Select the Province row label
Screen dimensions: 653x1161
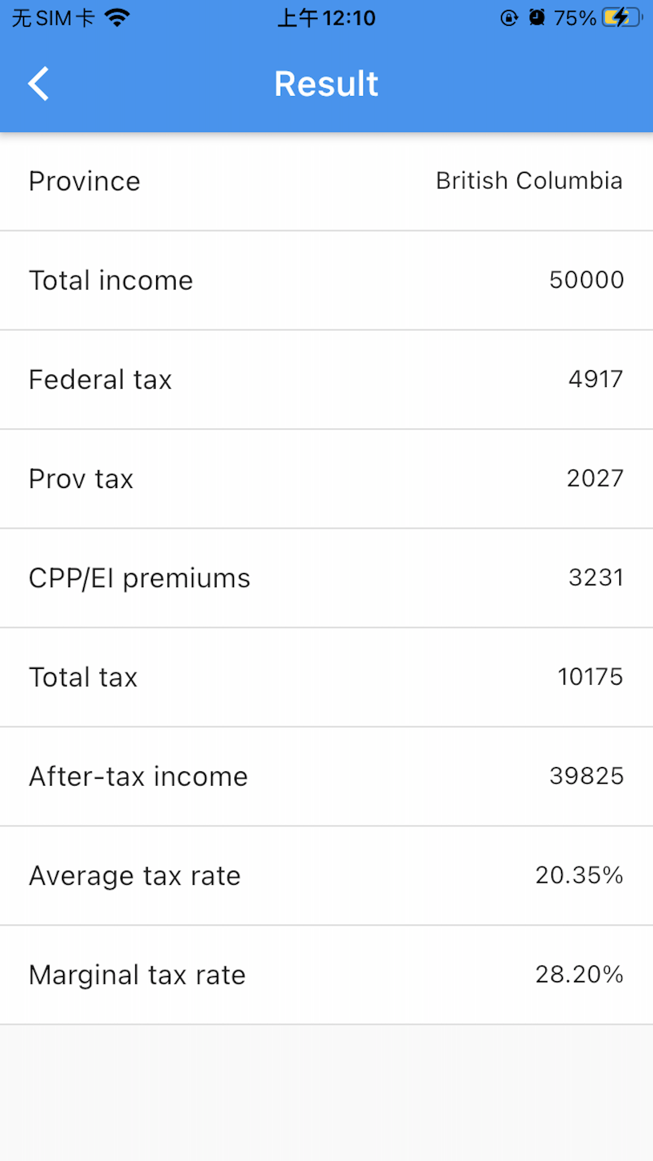(85, 181)
